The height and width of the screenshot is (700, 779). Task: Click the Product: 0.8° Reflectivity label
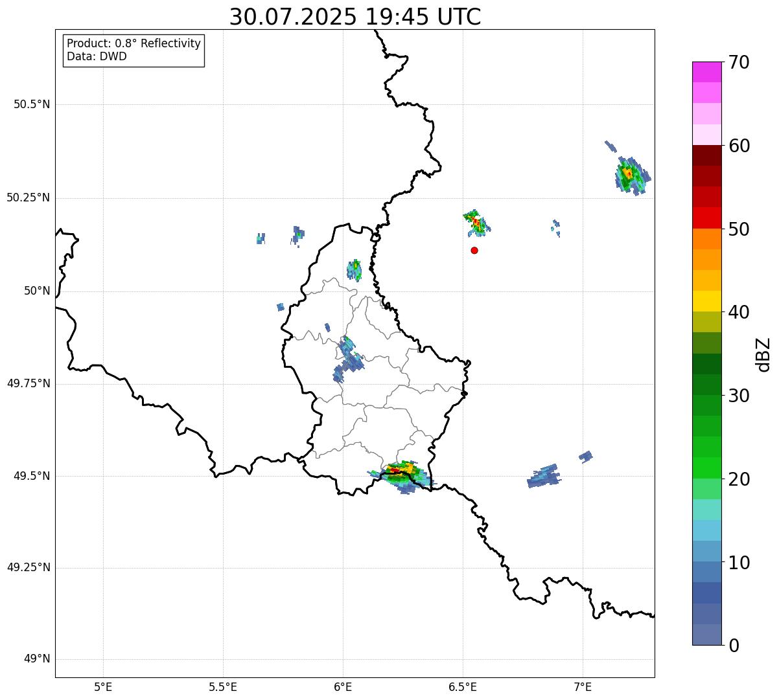pos(134,43)
